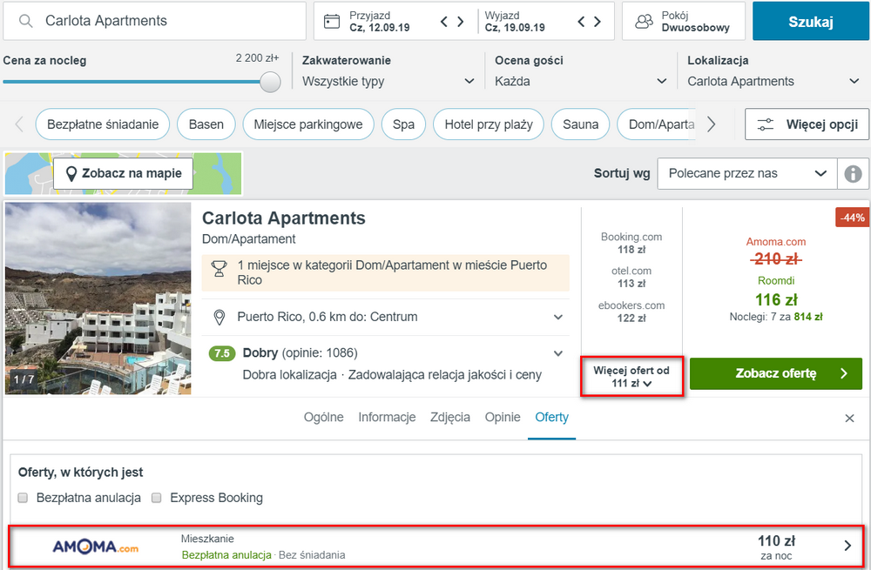Click the location pin icon
The height and width of the screenshot is (570, 871).
pos(219,318)
